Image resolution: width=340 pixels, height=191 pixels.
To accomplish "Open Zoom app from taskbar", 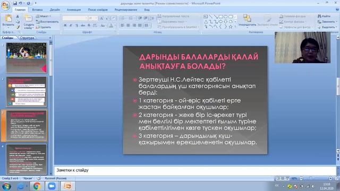I will [52, 186].
